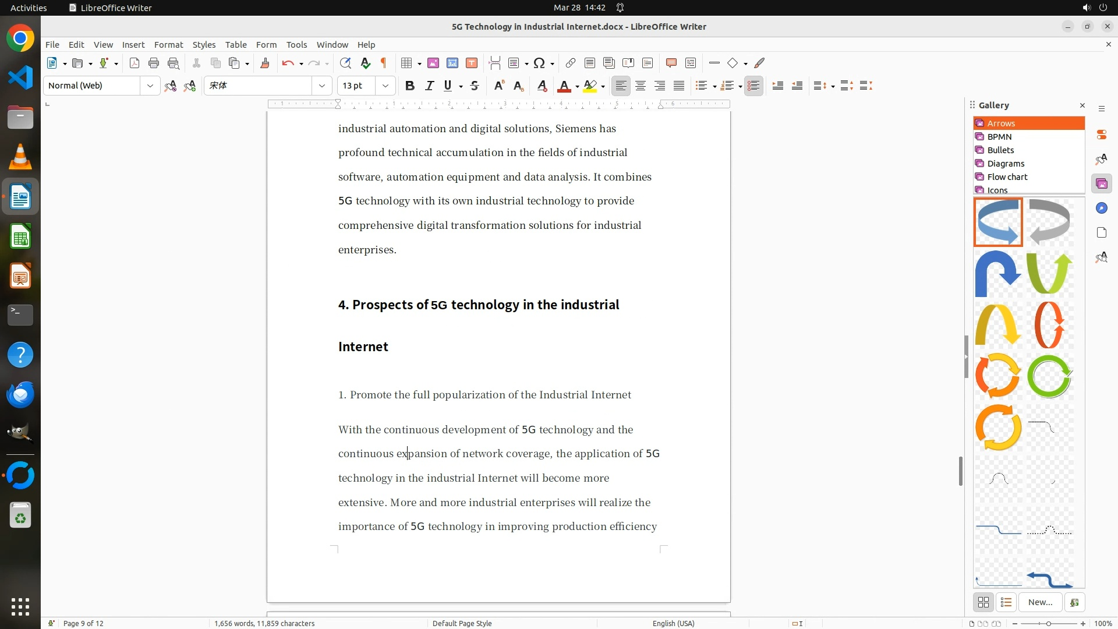
Task: Click the Clone Formatting paintbrush icon
Action: pyautogui.click(x=265, y=63)
